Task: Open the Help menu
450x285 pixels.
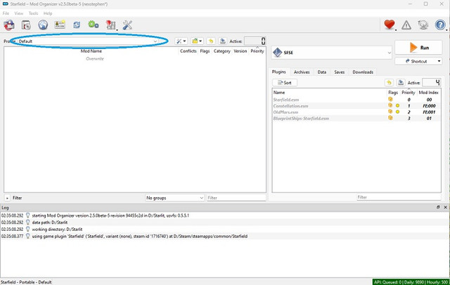Action: coord(48,13)
